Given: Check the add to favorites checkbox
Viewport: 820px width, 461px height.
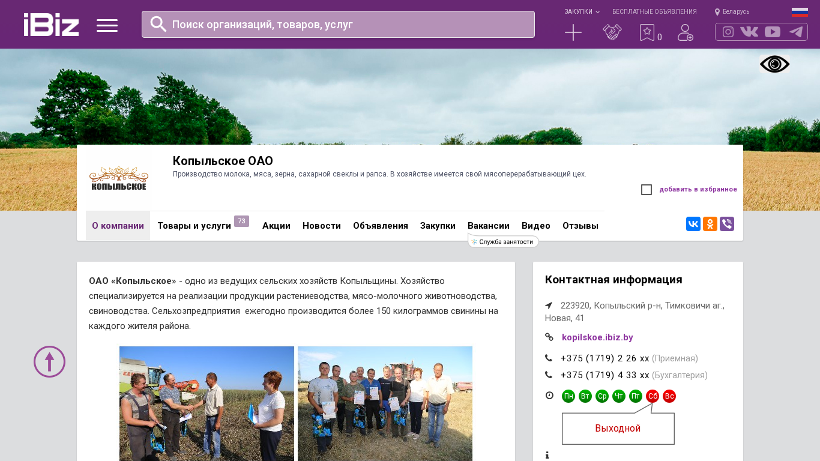Looking at the screenshot, I should coord(647,190).
